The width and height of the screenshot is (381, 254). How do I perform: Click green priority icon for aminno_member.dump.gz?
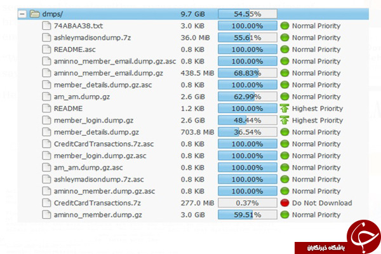[284, 215]
